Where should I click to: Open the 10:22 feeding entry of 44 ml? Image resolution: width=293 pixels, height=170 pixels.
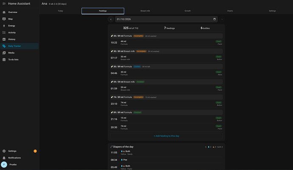(x=166, y=43)
